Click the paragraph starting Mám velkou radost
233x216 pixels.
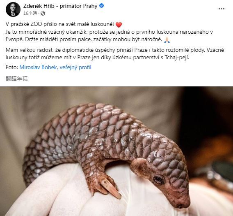click(x=115, y=53)
